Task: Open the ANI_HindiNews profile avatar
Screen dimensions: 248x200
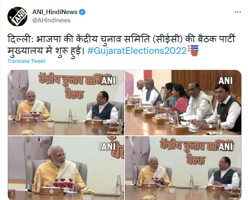Action: click(x=17, y=17)
